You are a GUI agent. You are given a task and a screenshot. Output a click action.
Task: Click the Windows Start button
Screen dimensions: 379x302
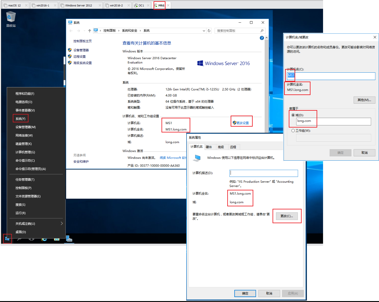click(7, 239)
